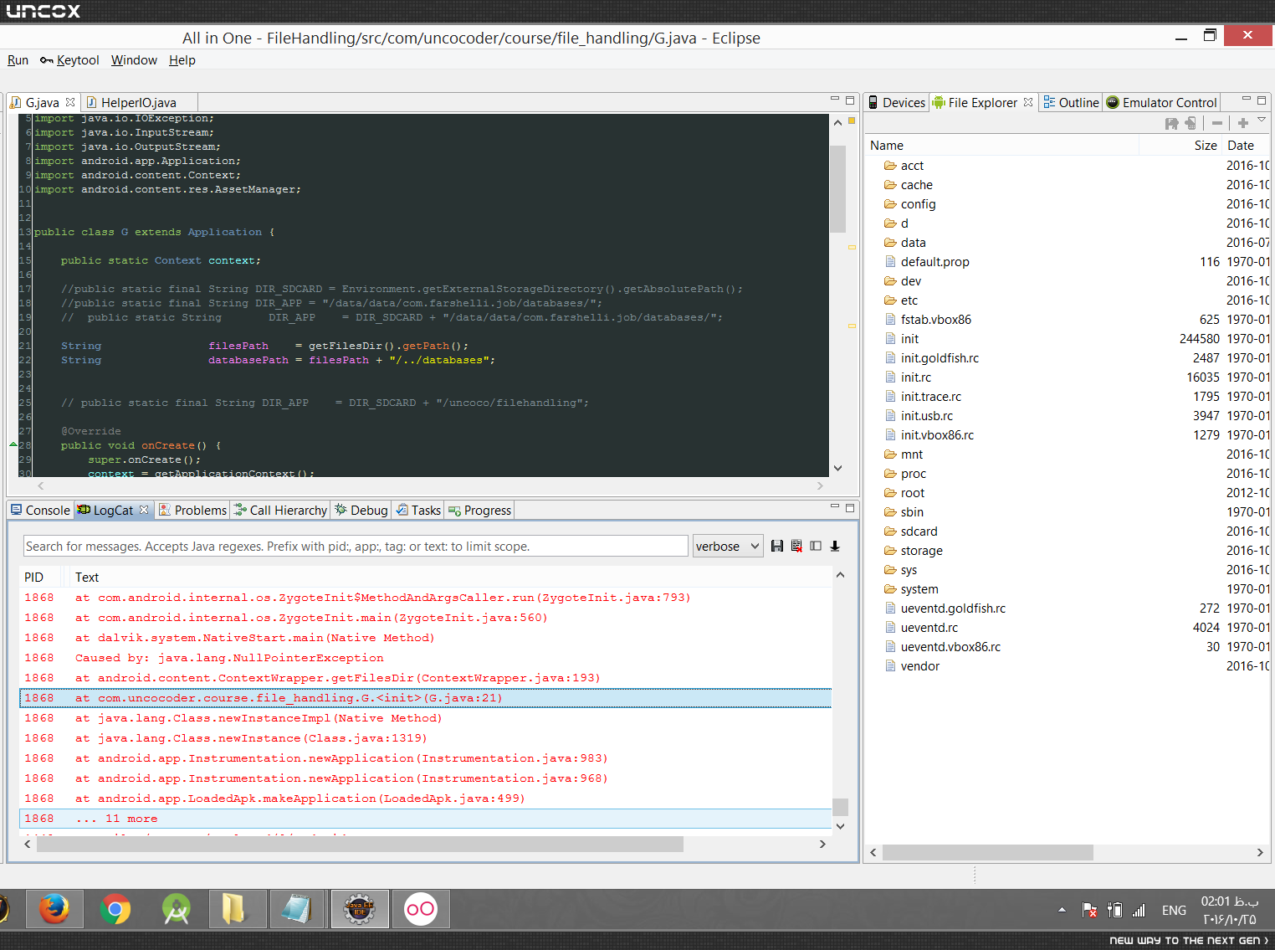Image resolution: width=1275 pixels, height=950 pixels.
Task: Select the acct folder
Action: 912,166
